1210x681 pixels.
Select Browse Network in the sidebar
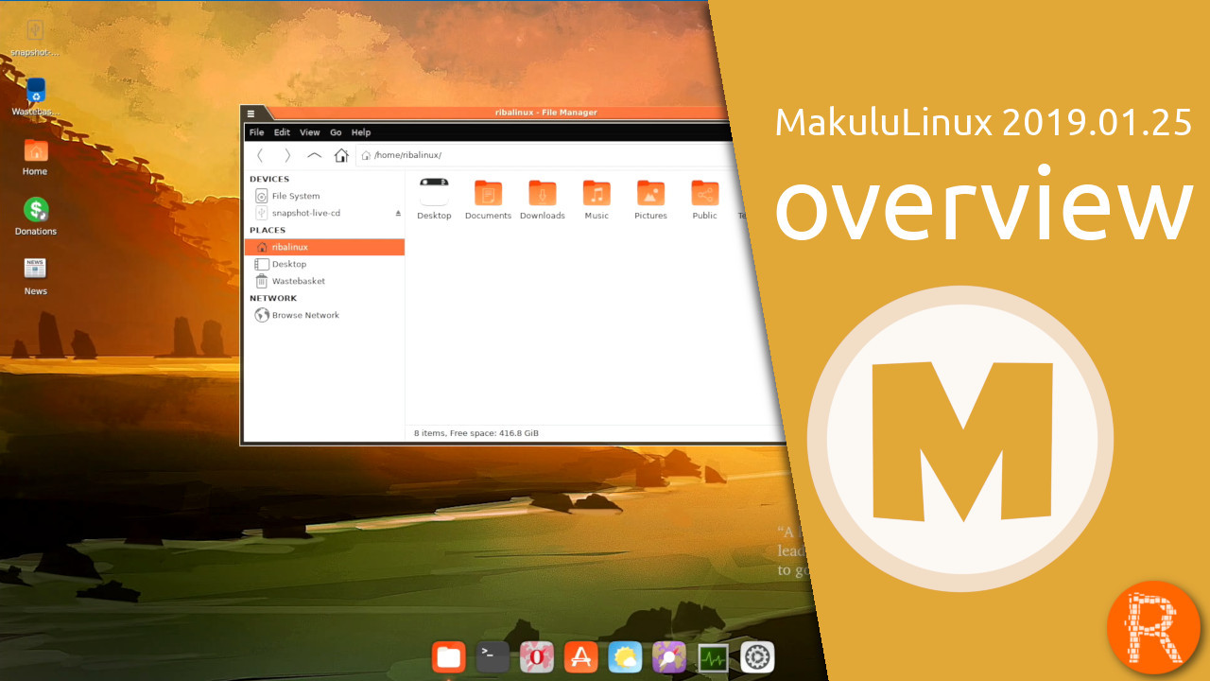[x=304, y=315]
